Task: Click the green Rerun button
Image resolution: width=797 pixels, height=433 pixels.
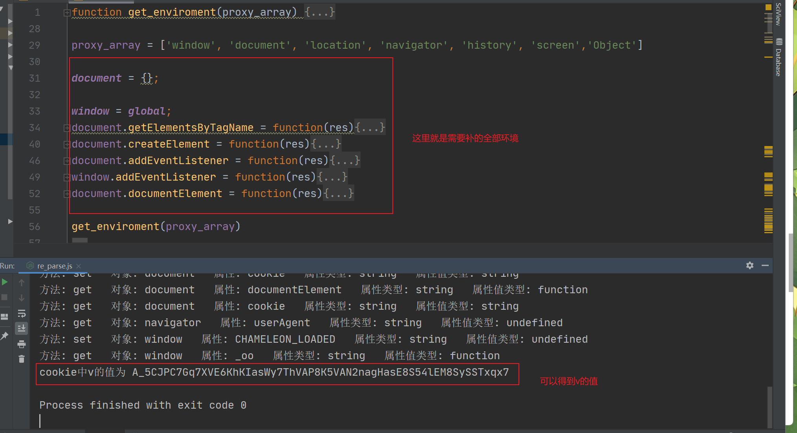Action: pyautogui.click(x=5, y=282)
